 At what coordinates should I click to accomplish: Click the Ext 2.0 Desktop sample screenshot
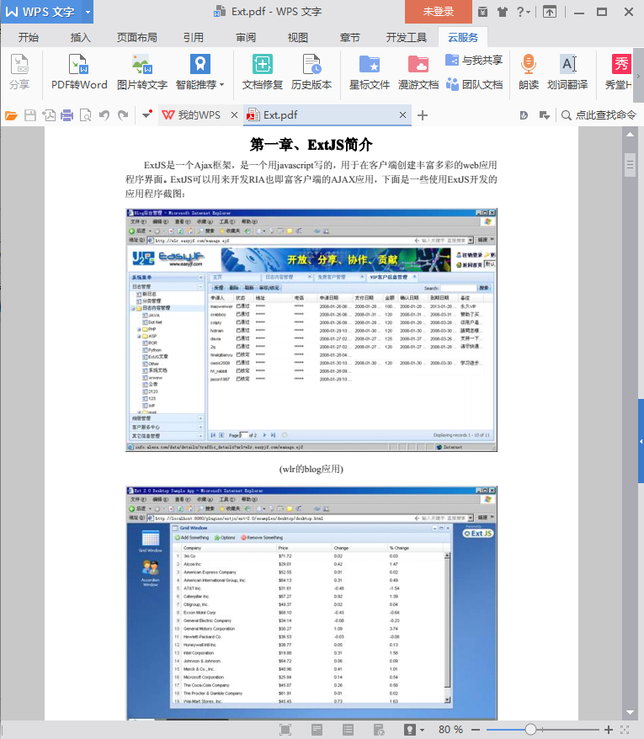311,603
